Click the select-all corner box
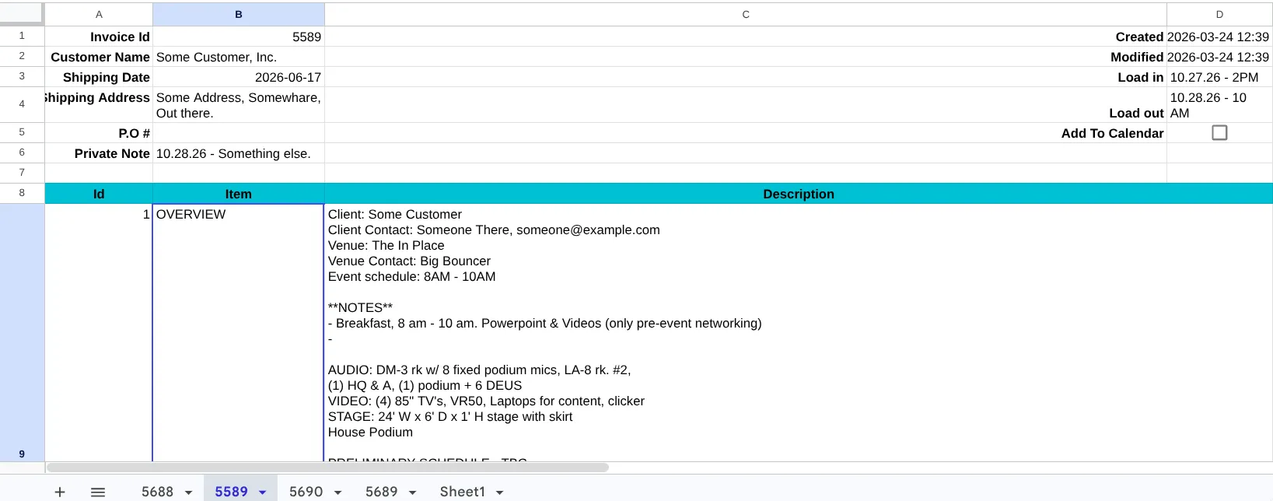The image size is (1273, 501). [22, 13]
